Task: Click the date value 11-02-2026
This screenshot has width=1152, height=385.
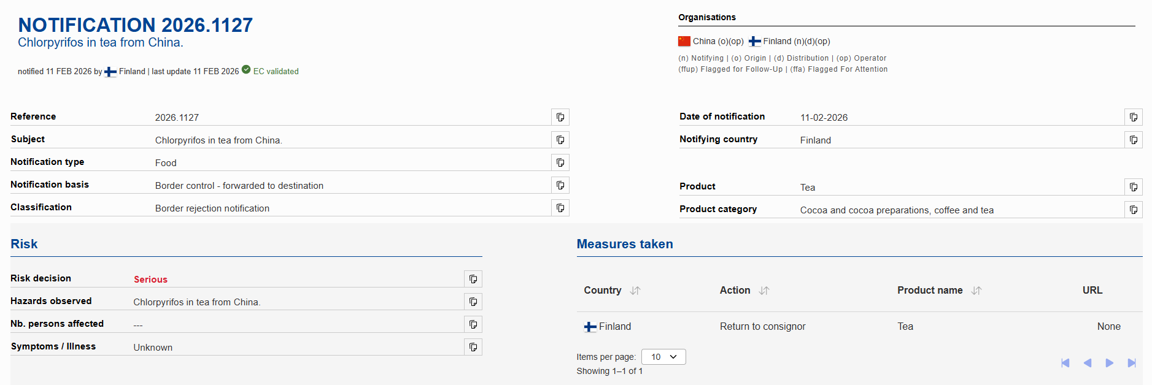Action: [824, 118]
